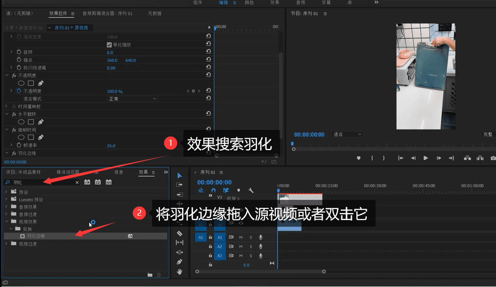Export frame with camera icon
The width and height of the screenshot is (496, 287).
(493, 158)
